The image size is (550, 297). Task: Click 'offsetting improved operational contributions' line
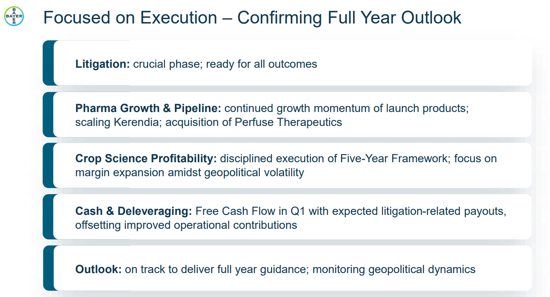[x=186, y=225]
